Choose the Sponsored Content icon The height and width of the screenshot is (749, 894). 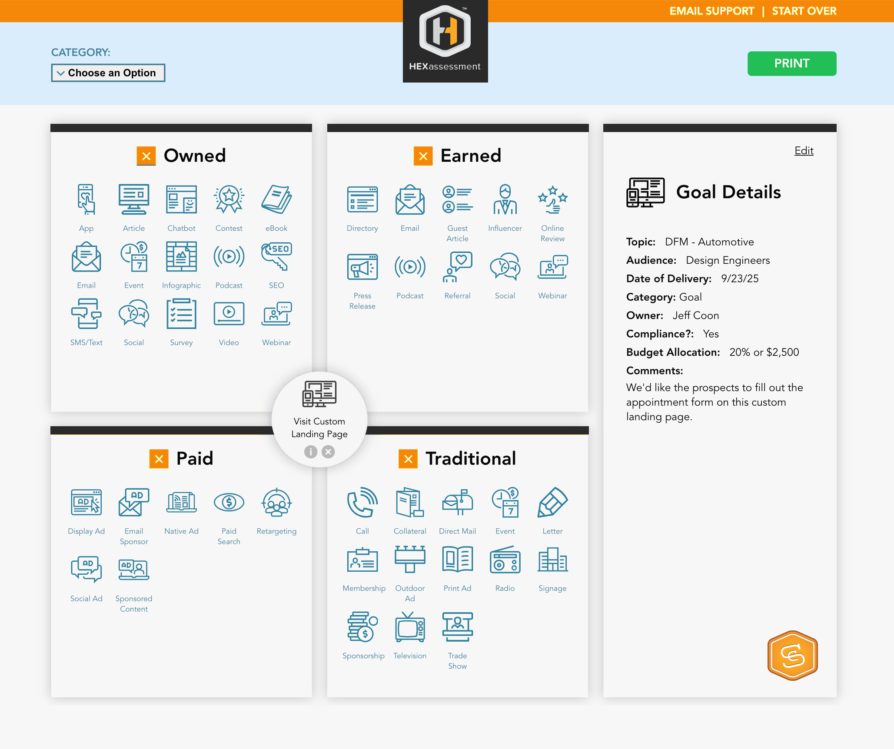point(134,570)
